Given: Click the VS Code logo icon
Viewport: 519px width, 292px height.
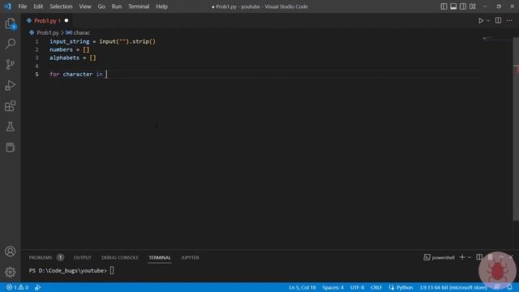Looking at the screenshot, I should point(7,6).
